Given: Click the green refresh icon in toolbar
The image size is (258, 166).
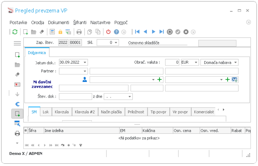Looking at the screenshot, I should (x=15, y=32).
